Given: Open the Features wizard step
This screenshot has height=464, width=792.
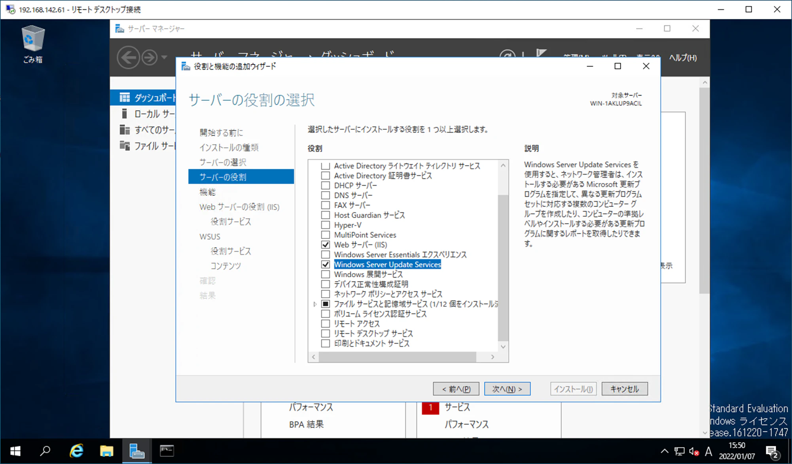Looking at the screenshot, I should tap(207, 192).
